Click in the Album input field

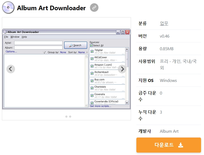(x=38, y=48)
